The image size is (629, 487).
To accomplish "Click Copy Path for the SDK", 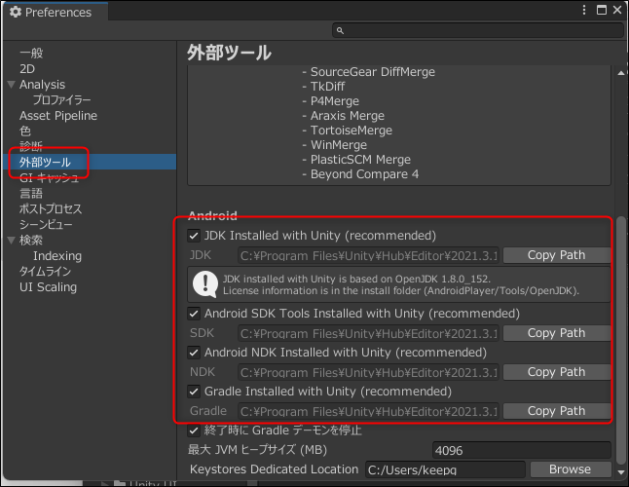I will [557, 333].
